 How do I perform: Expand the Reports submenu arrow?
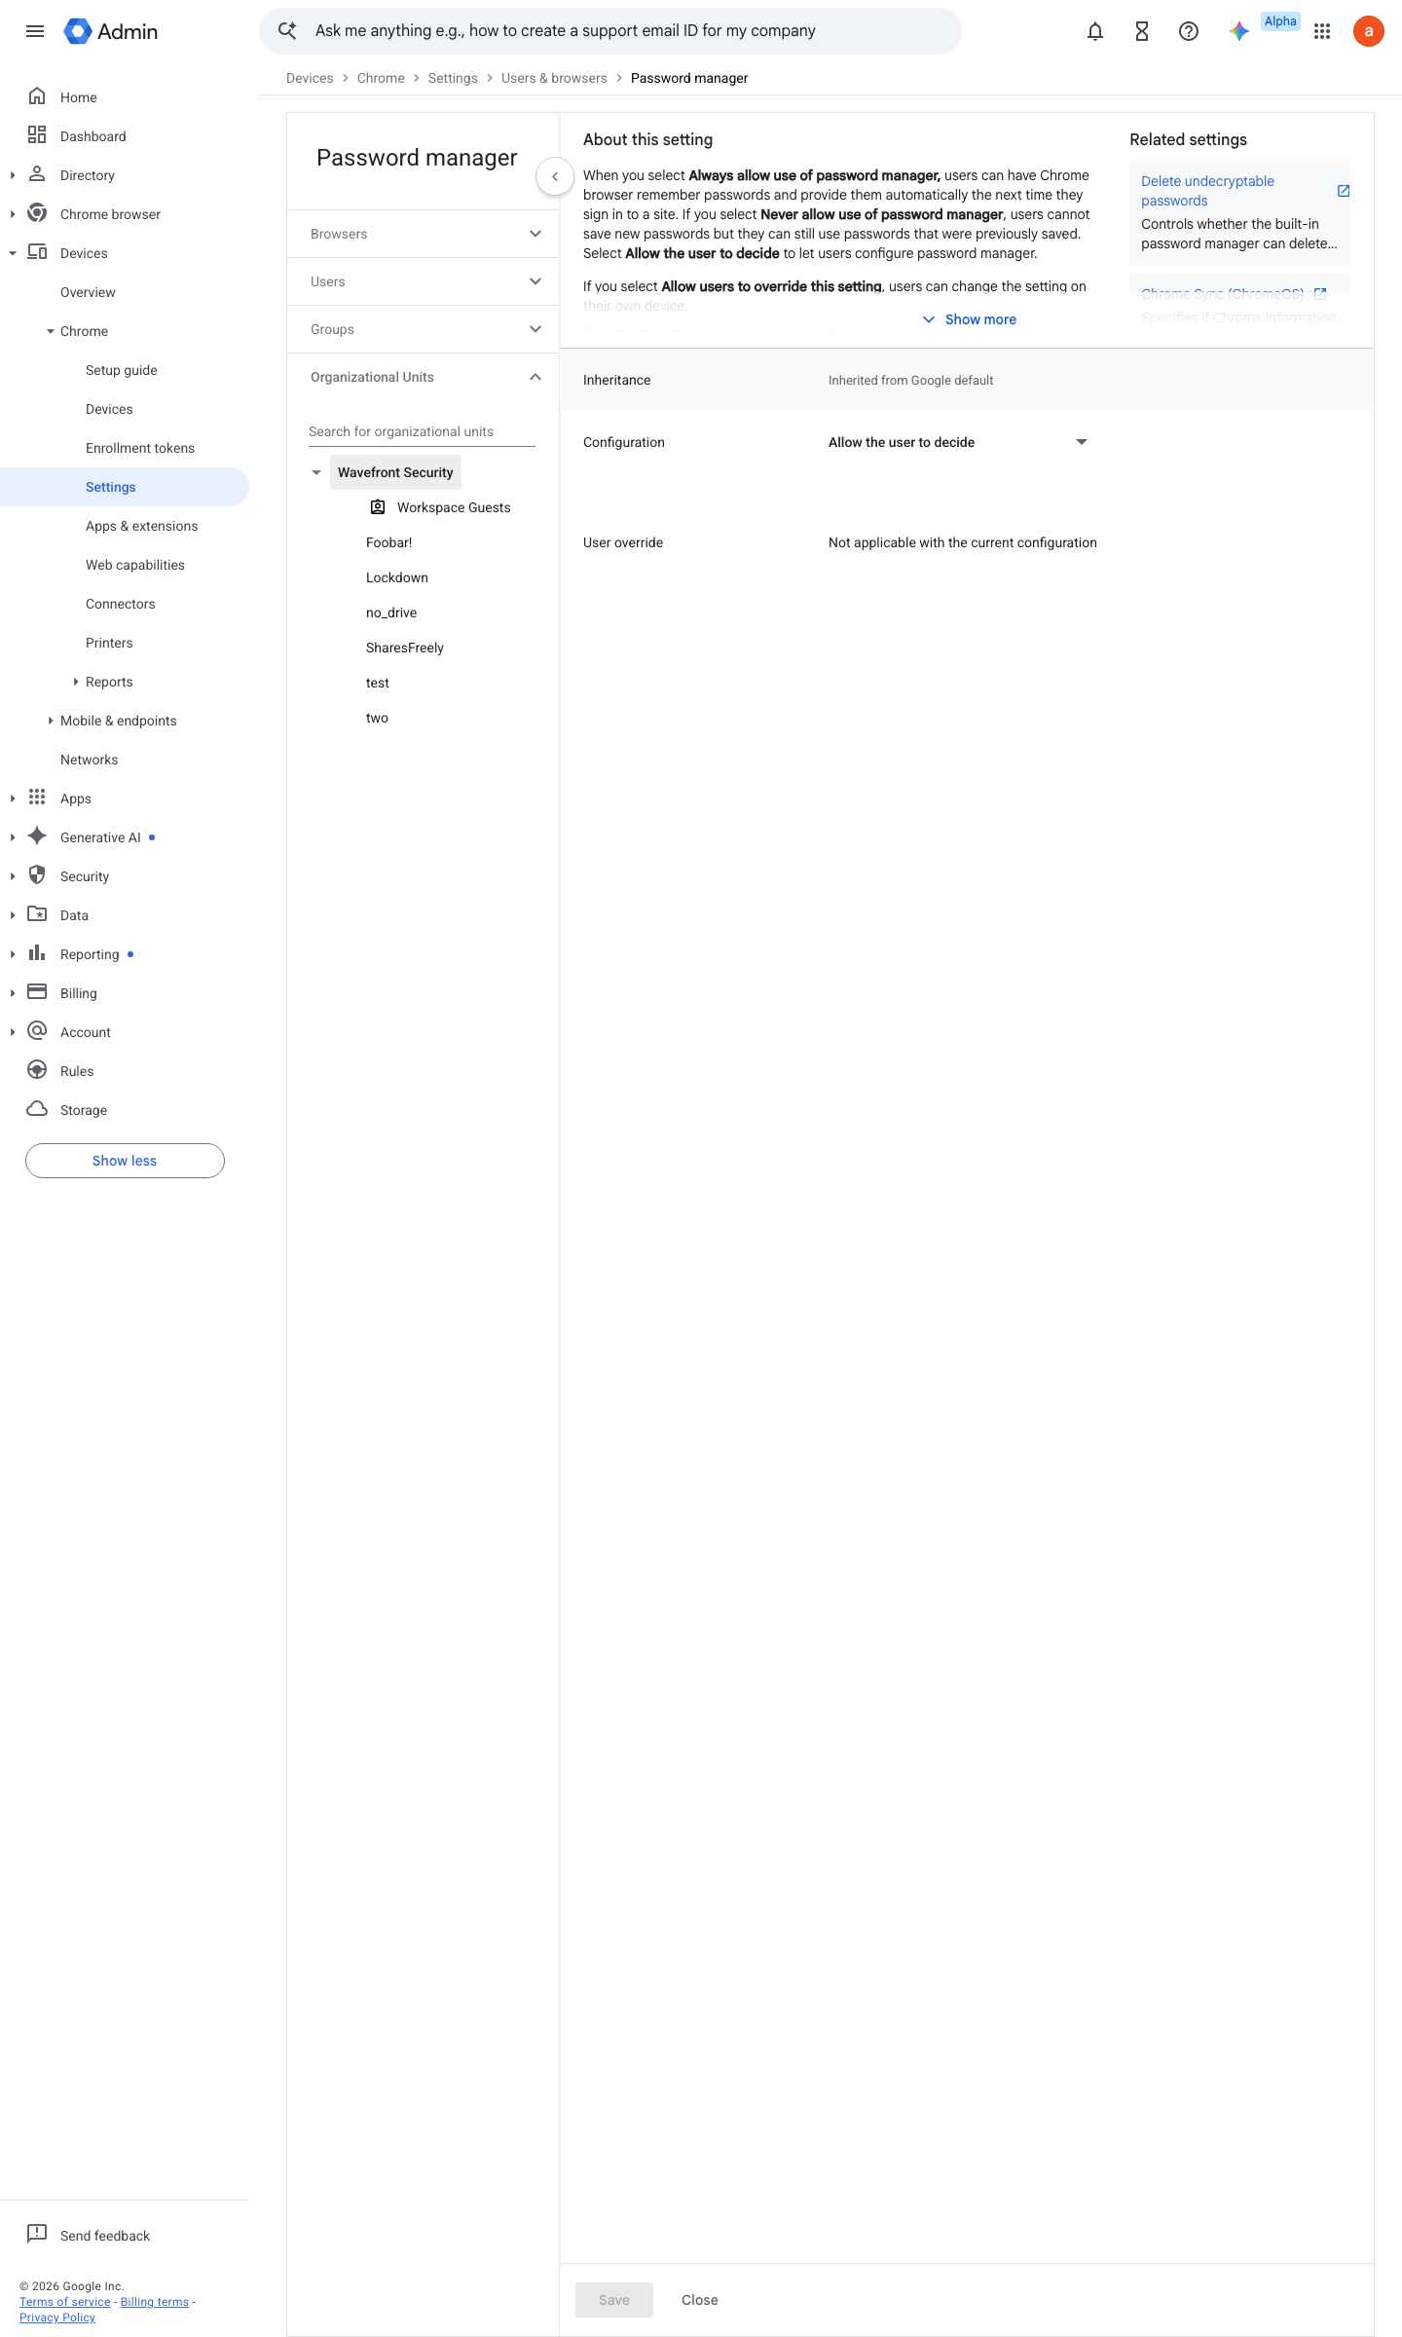click(x=76, y=682)
